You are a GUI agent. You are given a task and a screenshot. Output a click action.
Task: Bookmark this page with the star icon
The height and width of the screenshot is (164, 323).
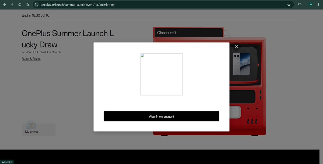click(x=289, y=5)
